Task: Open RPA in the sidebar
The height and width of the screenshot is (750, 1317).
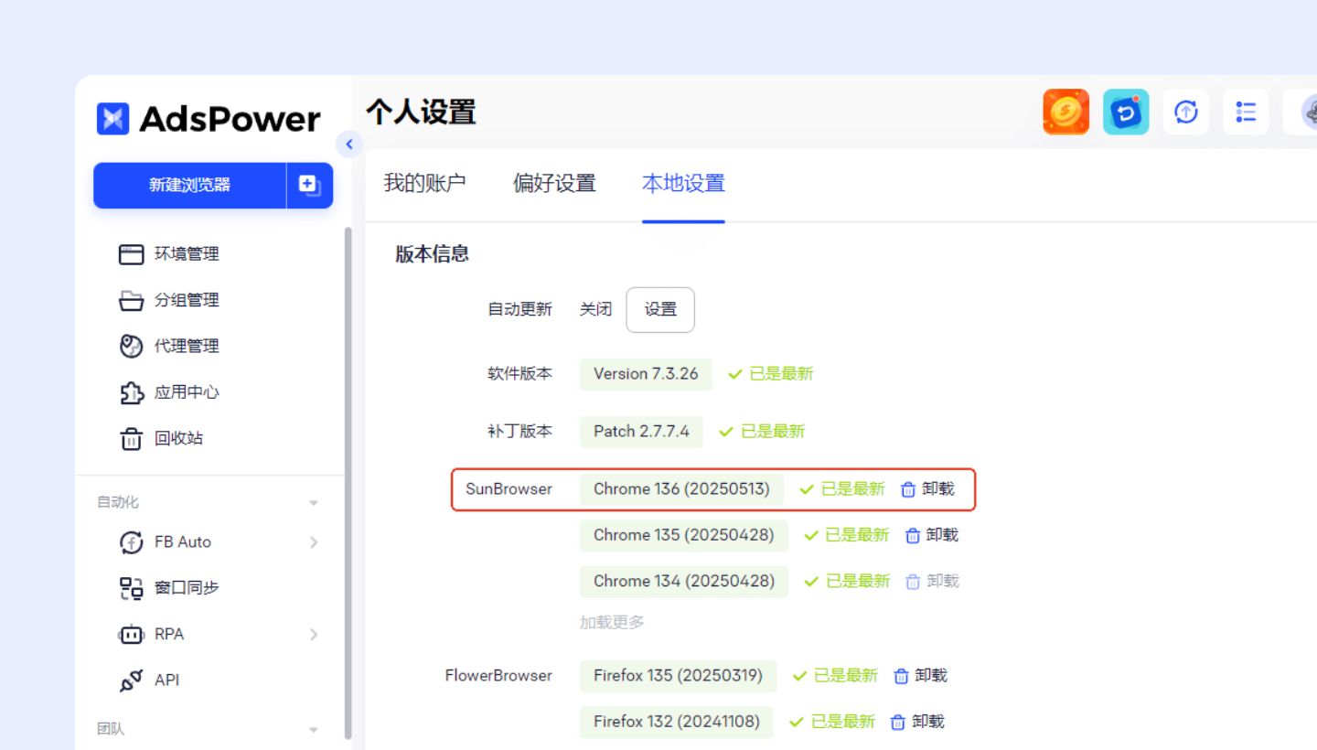Action: click(x=169, y=634)
